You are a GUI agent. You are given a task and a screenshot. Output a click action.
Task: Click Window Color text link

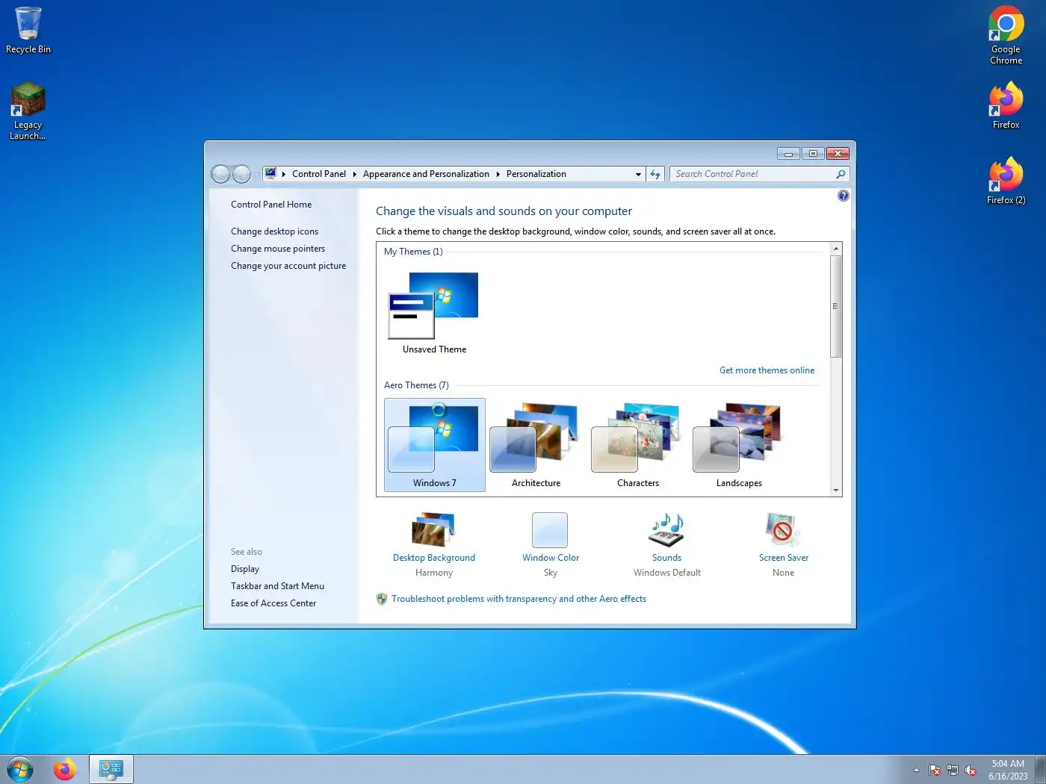click(551, 558)
